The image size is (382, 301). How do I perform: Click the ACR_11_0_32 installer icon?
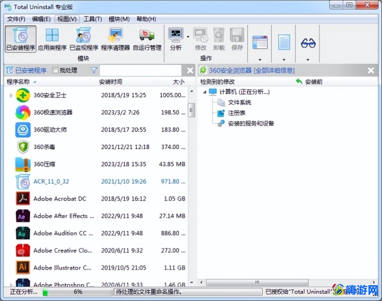click(23, 182)
